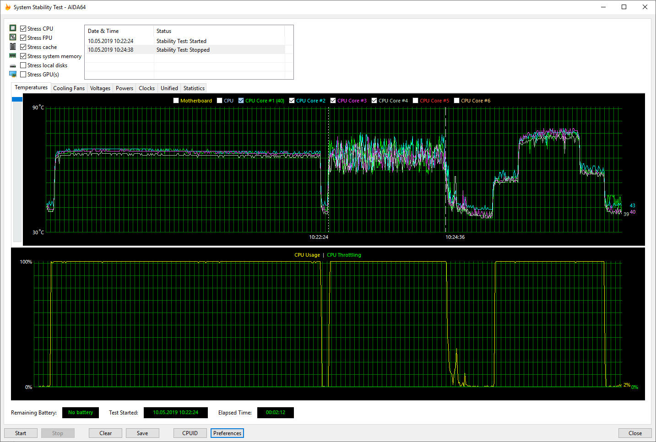This screenshot has width=656, height=442.
Task: Click the Elapsed Time 00:02:12 field
Action: tap(276, 413)
